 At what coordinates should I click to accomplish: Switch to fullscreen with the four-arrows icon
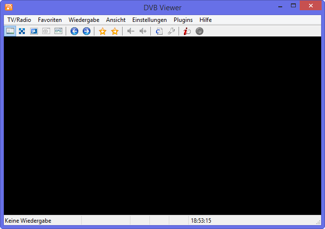[x=22, y=31]
